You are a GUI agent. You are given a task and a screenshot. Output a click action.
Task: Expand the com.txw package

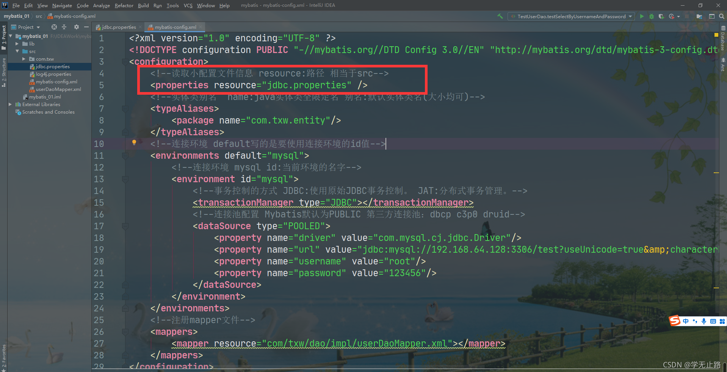pos(24,59)
